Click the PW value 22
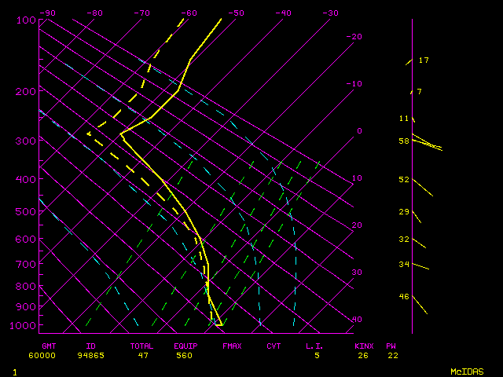 coord(392,356)
